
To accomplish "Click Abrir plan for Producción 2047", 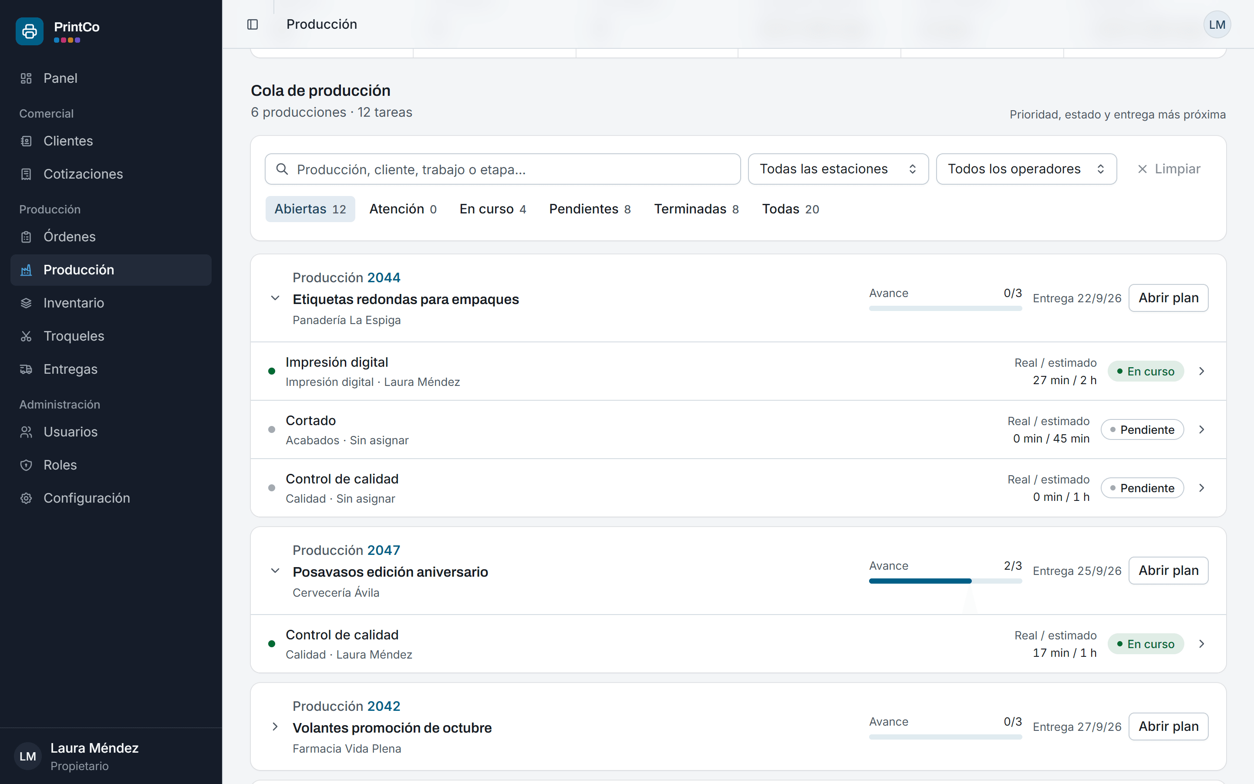I will pos(1168,571).
